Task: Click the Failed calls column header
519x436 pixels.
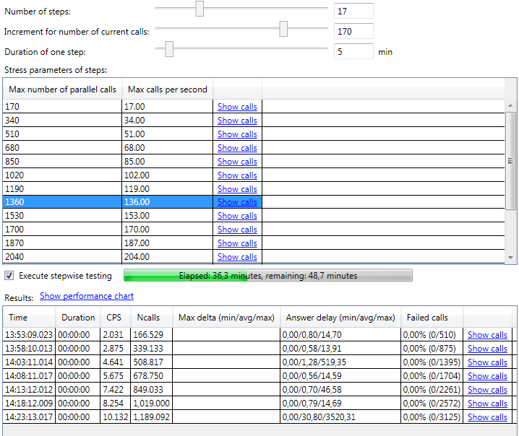Action: [432, 318]
